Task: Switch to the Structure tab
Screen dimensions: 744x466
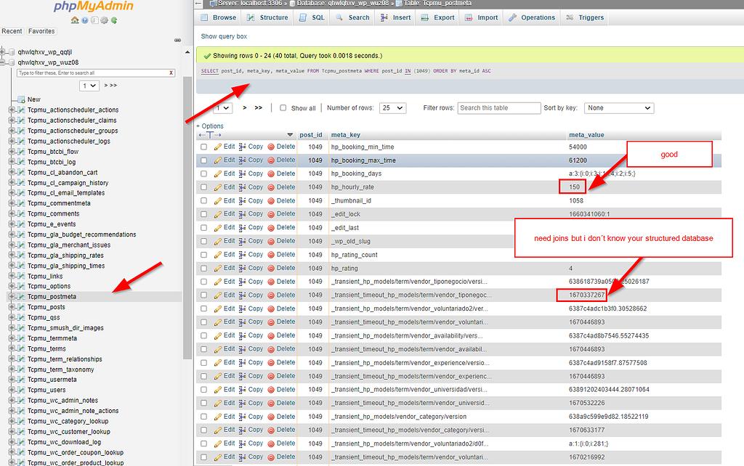Action: pos(267,17)
